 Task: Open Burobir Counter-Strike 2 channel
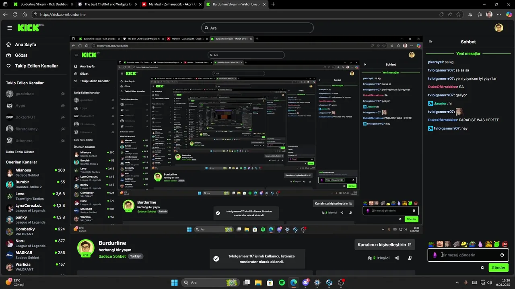35,184
